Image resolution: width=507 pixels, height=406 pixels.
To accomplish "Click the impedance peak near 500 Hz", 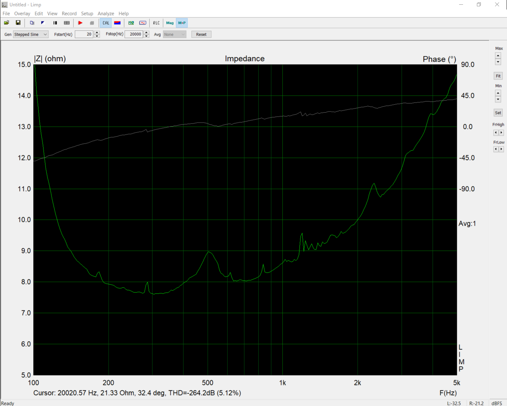I will tap(209, 252).
